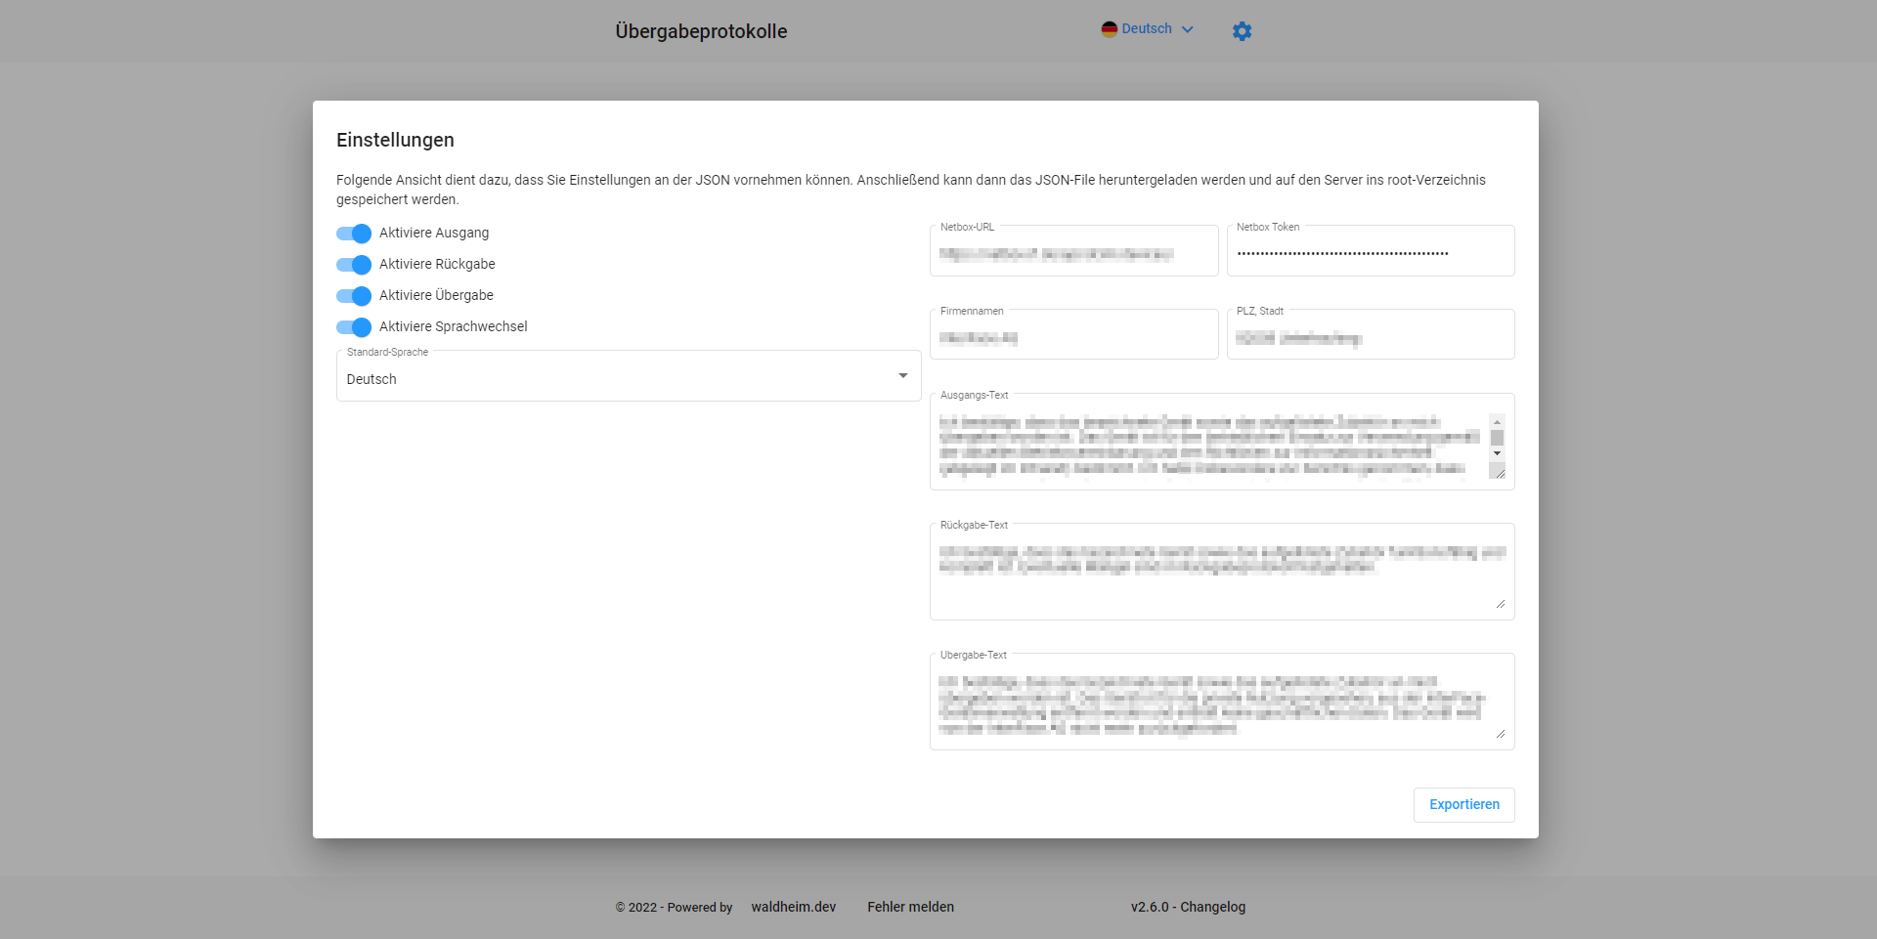
Task: Click the PLZ, Stadt input field
Action: (x=1370, y=338)
